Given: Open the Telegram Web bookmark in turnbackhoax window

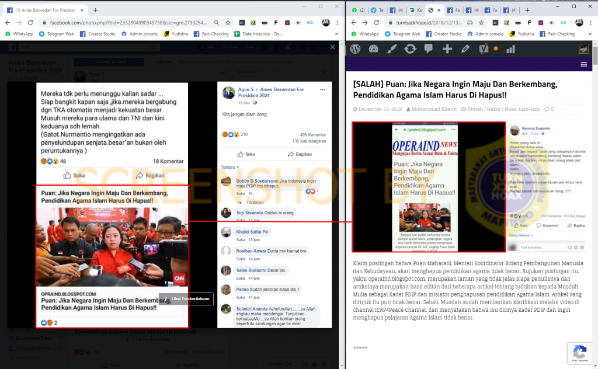Looking at the screenshot, I should pos(402,34).
